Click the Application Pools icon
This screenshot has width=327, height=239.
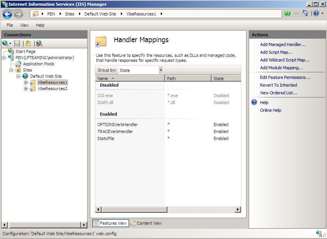18,64
